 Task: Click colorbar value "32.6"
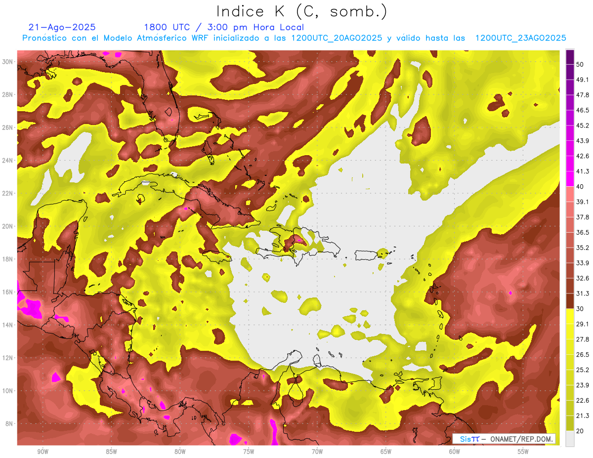pos(582,278)
